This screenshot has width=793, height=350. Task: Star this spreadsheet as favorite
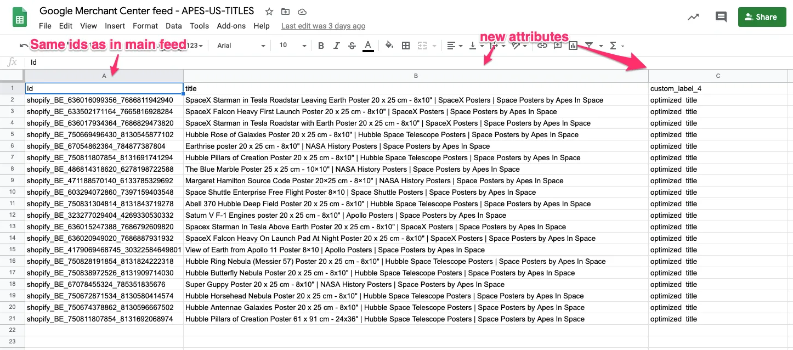point(268,11)
